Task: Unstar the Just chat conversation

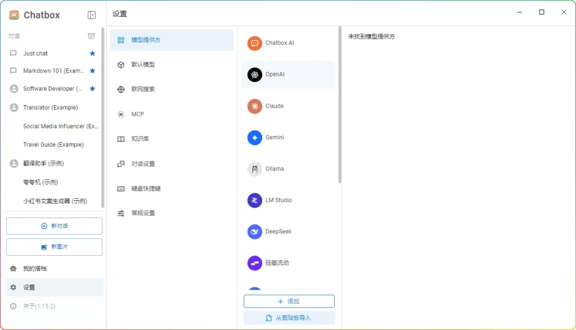Action: pyautogui.click(x=92, y=53)
